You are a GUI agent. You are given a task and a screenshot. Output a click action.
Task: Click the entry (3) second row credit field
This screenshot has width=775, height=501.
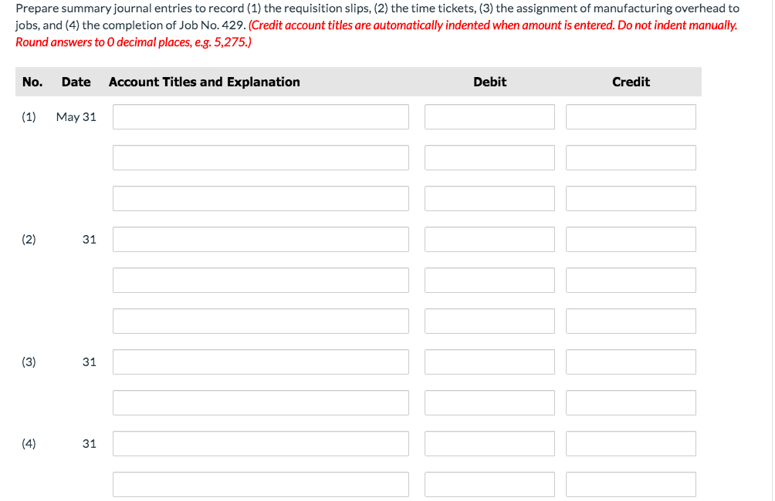[x=631, y=403]
